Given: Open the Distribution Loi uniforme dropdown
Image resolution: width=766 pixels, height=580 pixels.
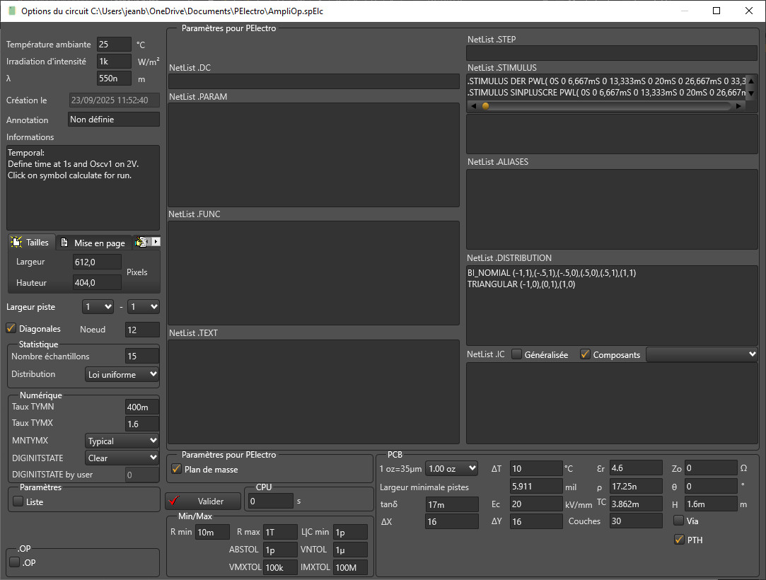Looking at the screenshot, I should [122, 374].
